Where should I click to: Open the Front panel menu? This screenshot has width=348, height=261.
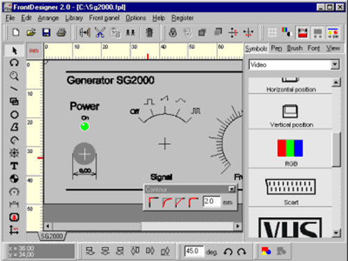click(x=104, y=18)
